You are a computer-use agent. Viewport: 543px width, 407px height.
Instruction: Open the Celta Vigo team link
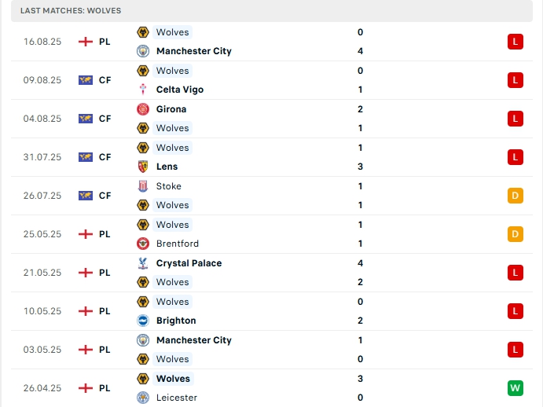coord(180,90)
